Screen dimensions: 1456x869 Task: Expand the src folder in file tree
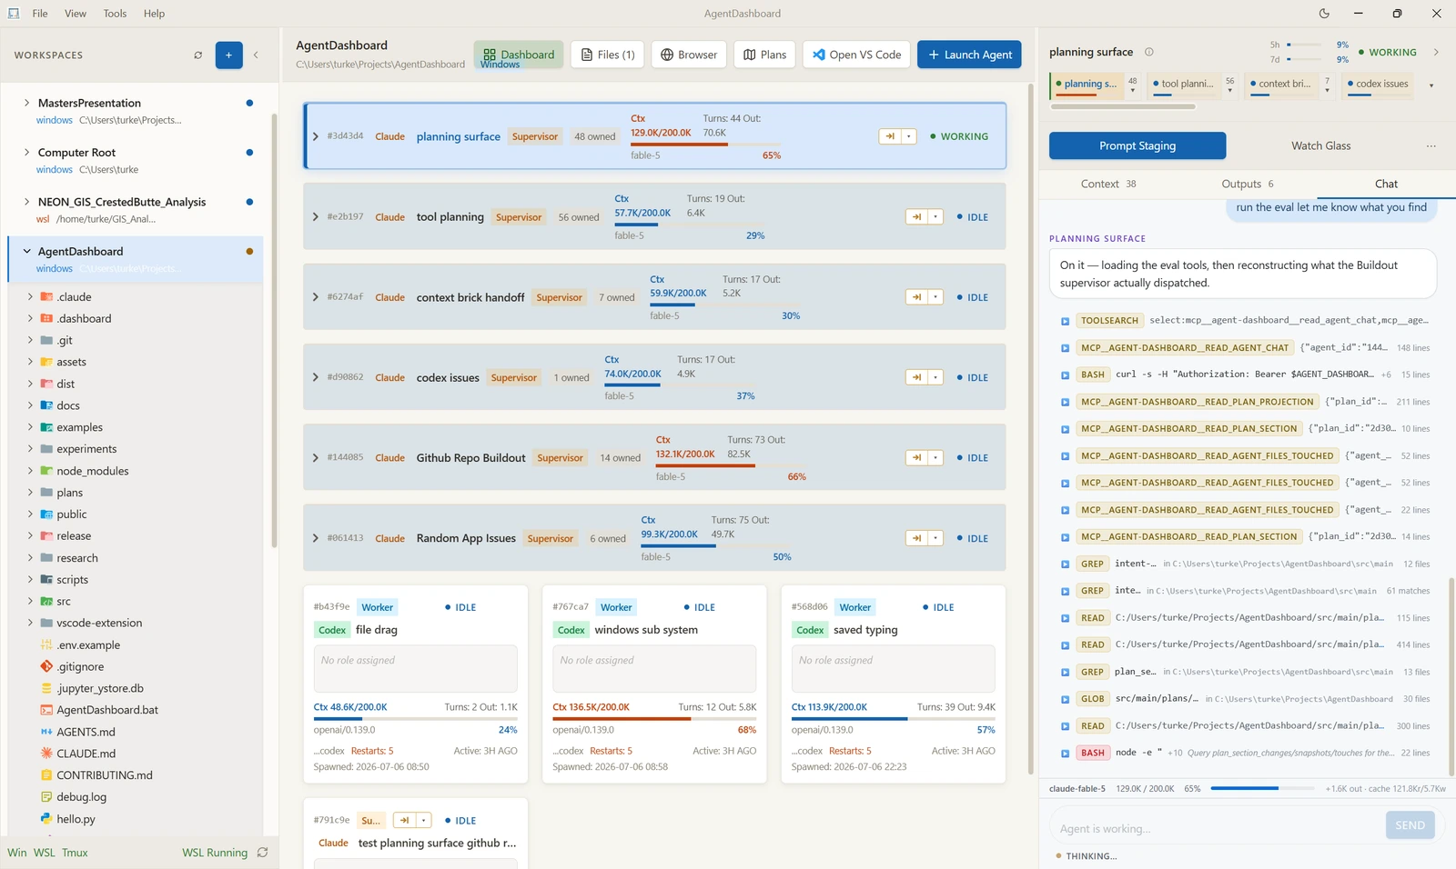tap(30, 601)
